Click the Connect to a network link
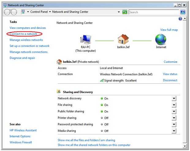The image size is (190, 151). 23,34
